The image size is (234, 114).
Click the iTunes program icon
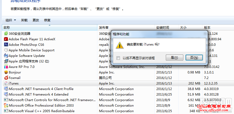click(x=6, y=83)
